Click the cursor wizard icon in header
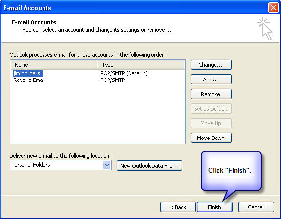Screen dimensions: 281x219 tap(265, 28)
